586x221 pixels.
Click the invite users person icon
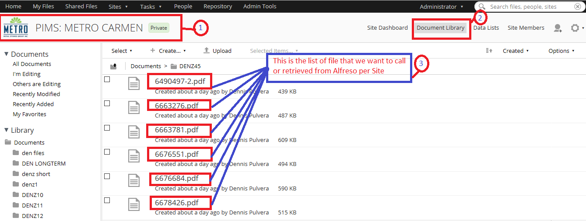pos(558,28)
